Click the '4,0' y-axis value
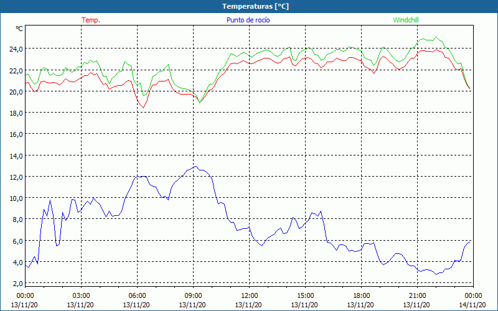 (18, 262)
